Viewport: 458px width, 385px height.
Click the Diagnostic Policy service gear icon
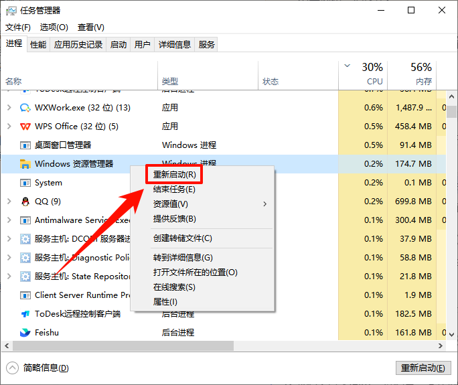25,258
